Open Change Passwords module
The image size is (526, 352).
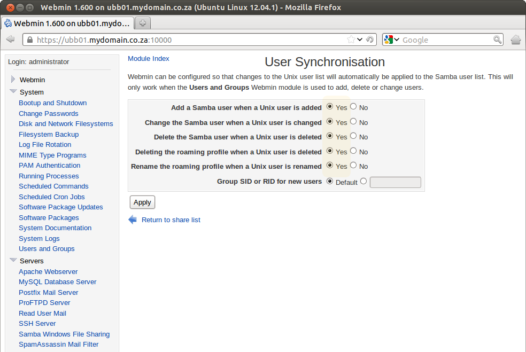click(48, 114)
